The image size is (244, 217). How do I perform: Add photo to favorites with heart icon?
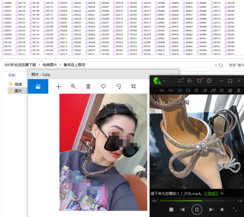103,86
